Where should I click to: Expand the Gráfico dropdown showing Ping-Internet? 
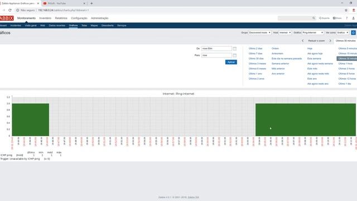313,32
